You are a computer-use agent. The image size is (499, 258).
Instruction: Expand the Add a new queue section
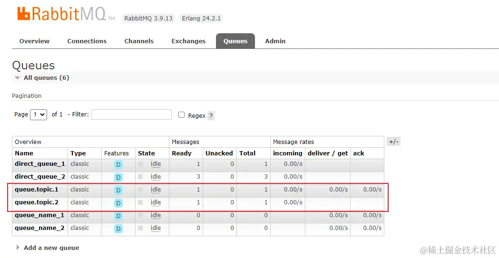[48, 248]
